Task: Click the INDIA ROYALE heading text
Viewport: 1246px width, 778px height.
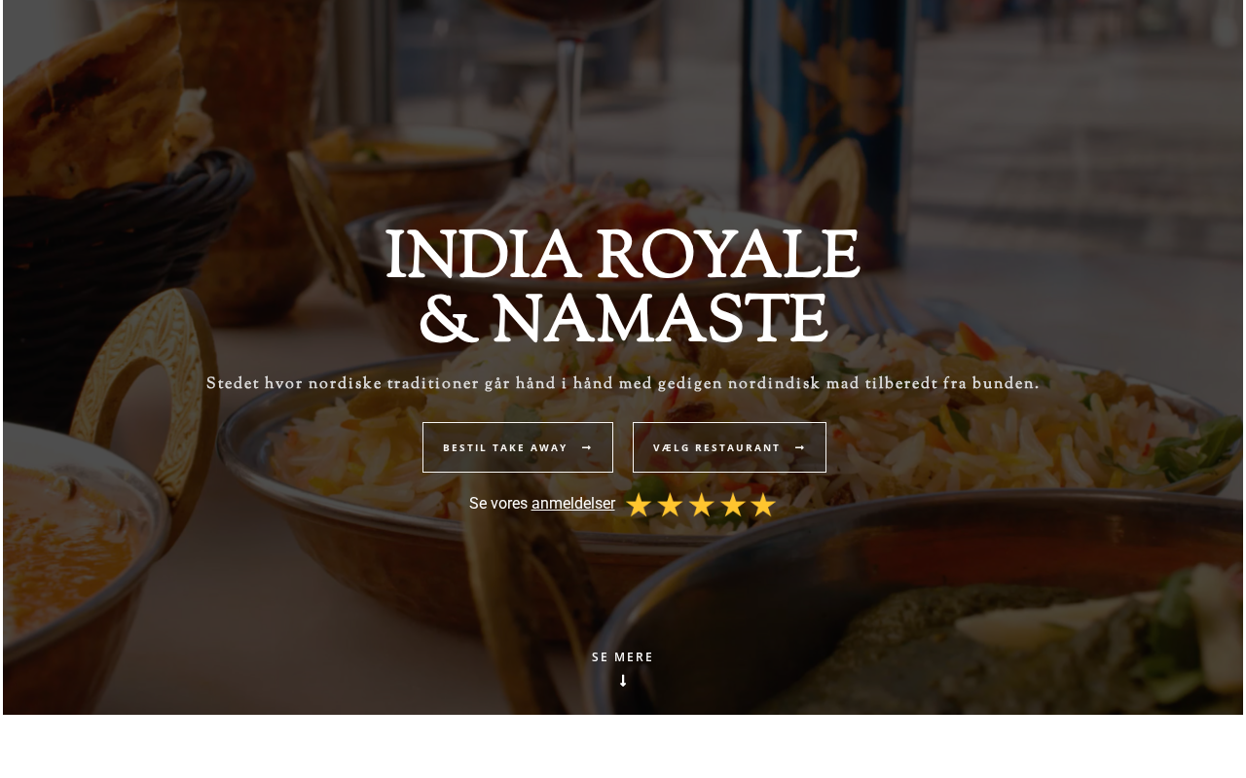Action: coord(623,256)
